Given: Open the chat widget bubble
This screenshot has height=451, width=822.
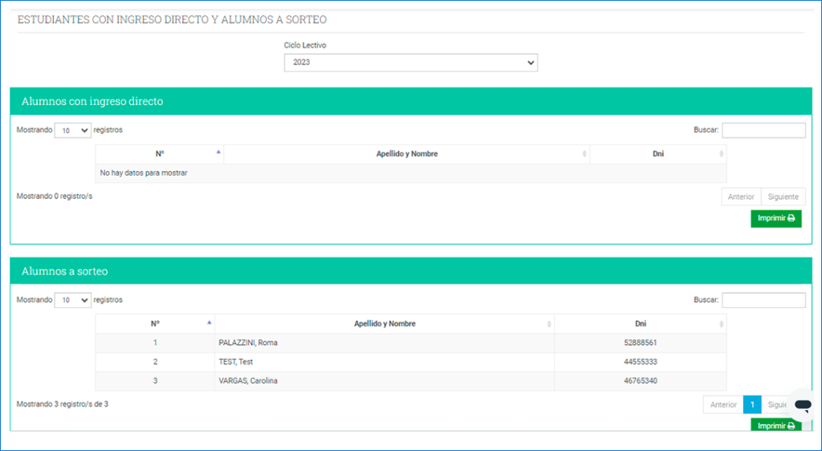Looking at the screenshot, I should [x=802, y=404].
